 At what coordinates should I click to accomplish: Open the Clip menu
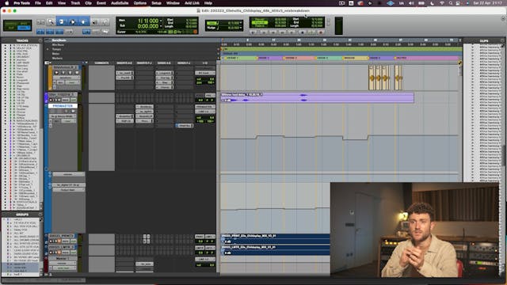pyautogui.click(x=88, y=3)
